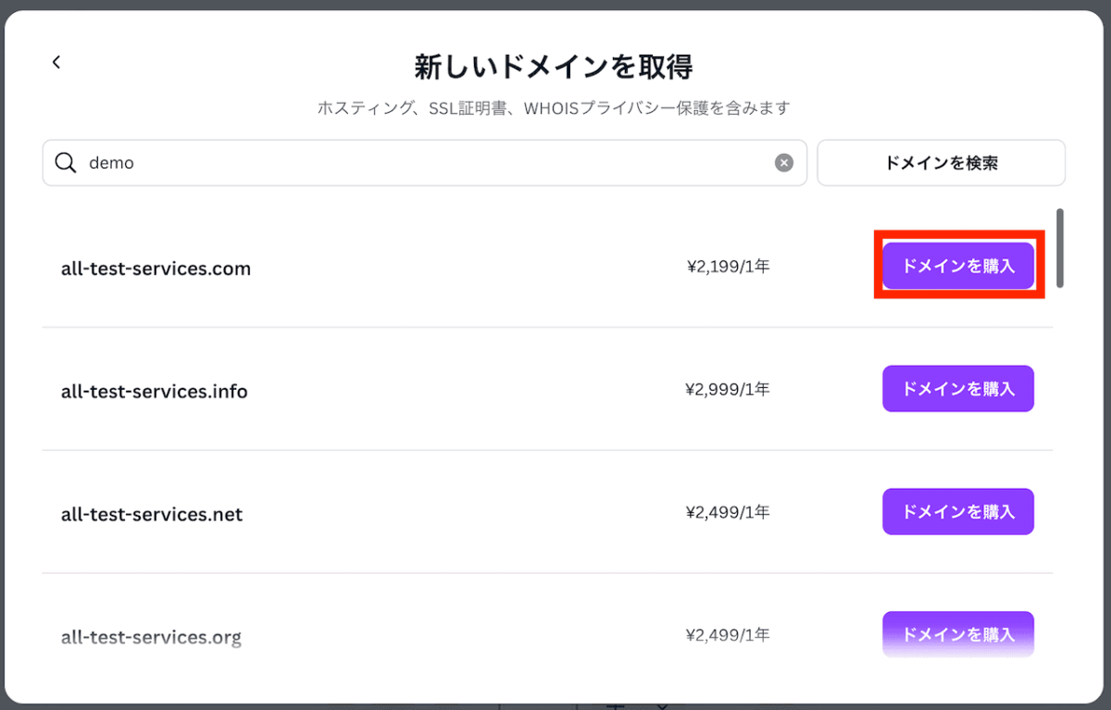Click the magnifying glass search icon

65,163
